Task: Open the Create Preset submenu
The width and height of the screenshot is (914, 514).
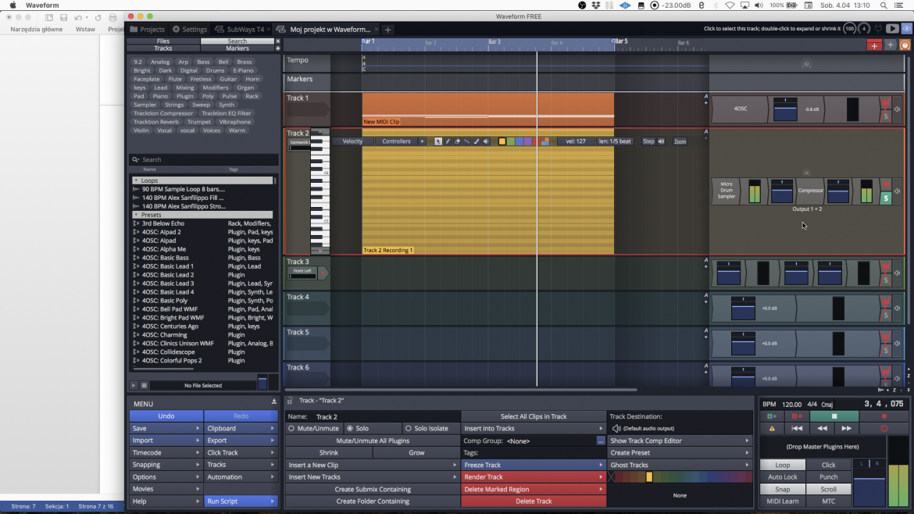Action: click(x=680, y=453)
